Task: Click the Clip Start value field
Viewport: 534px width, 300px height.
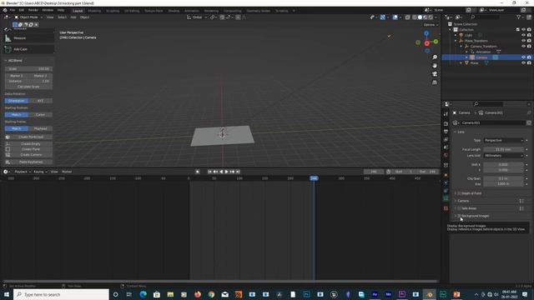Action: point(503,178)
